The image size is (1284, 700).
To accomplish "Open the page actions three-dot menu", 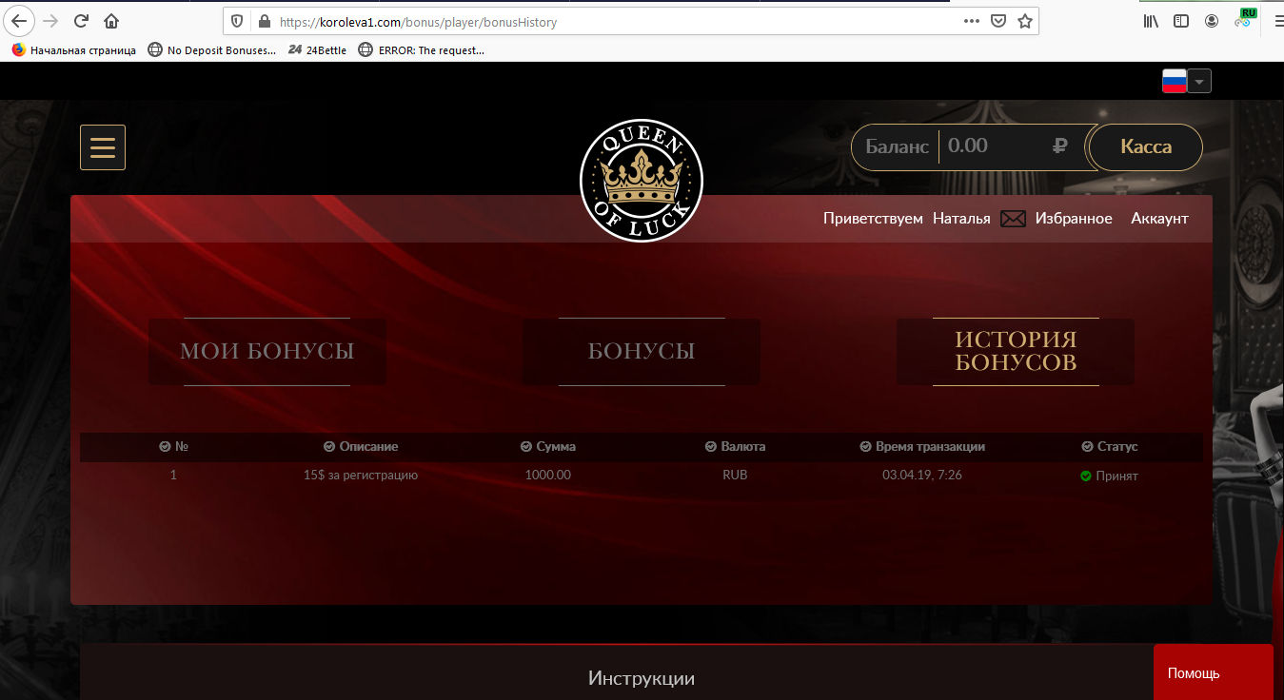I will pyautogui.click(x=972, y=21).
